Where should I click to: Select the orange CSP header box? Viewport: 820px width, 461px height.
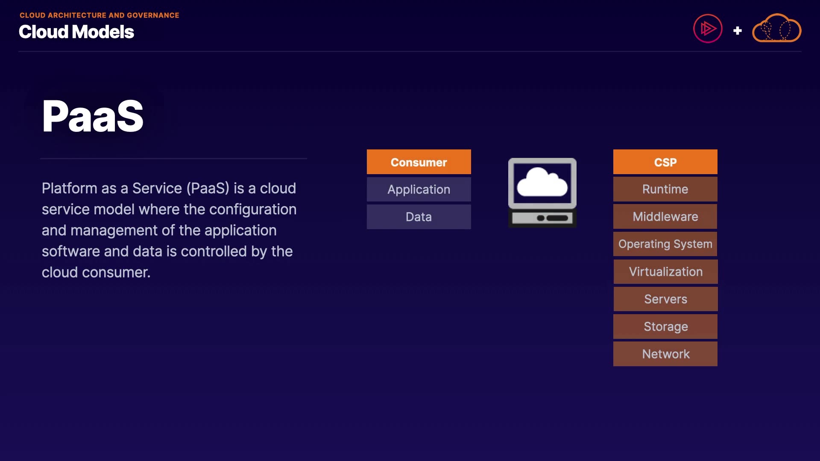[665, 162]
